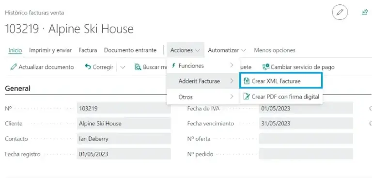Click the page title 103219 · Alpine Ski House
372x178 pixels.
[x=69, y=29]
